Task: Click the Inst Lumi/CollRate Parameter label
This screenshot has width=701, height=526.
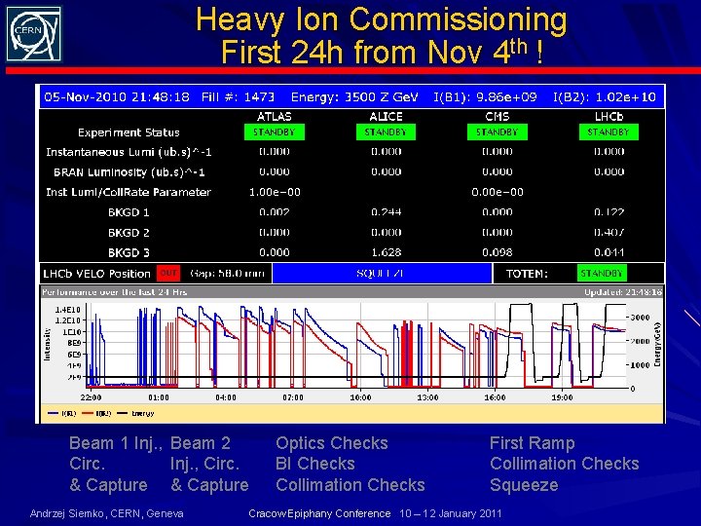Action: [x=129, y=192]
